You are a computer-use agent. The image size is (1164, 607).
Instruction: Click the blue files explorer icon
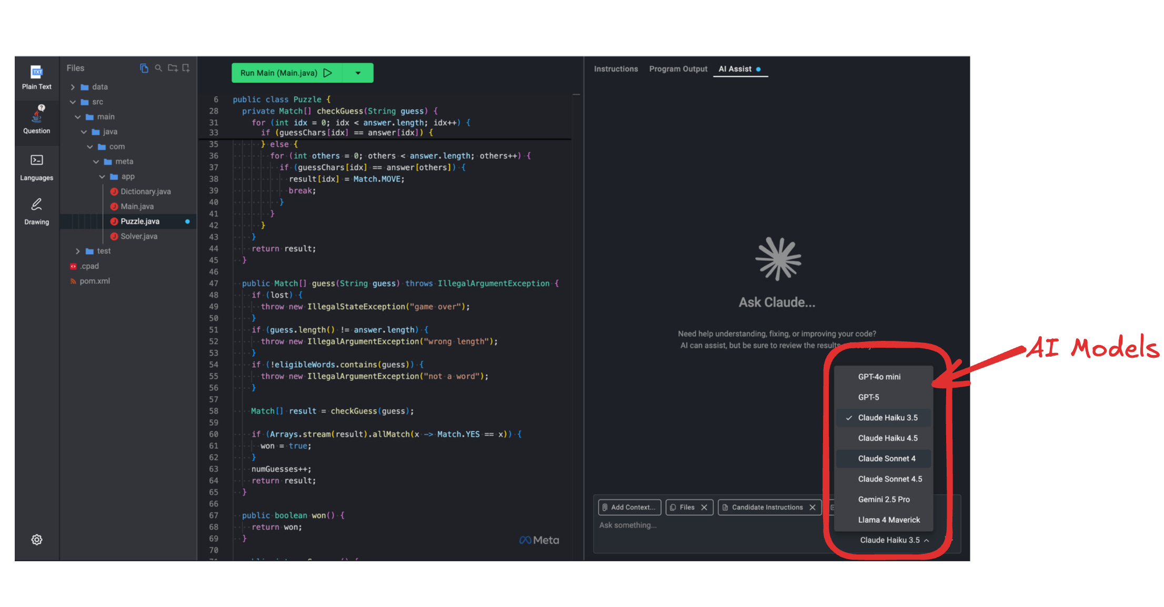pyautogui.click(x=144, y=68)
